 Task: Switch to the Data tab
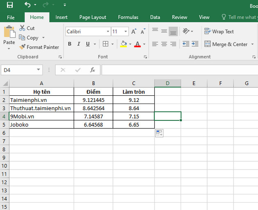[x=155, y=17]
